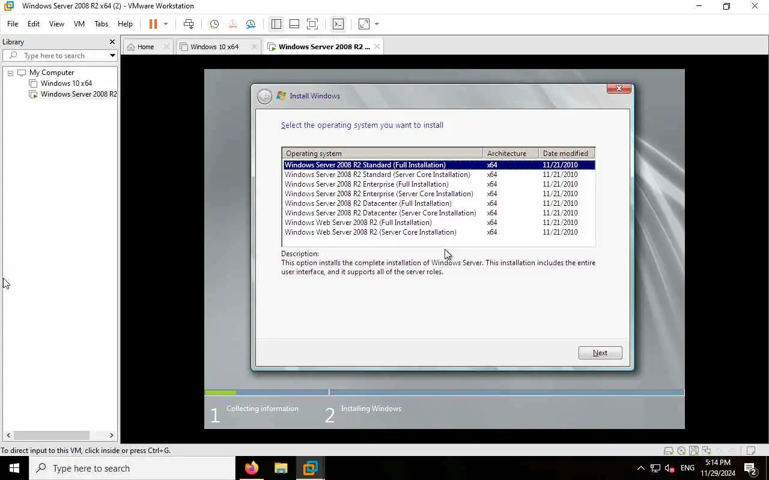Viewport: 769px width, 480px height.
Task: Toggle the library sidebar view icon
Action: point(276,24)
